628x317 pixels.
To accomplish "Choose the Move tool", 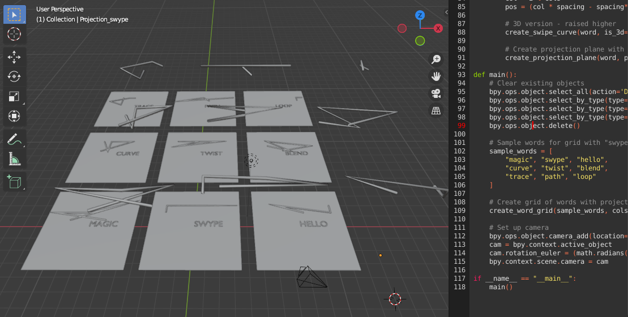I will (x=14, y=57).
